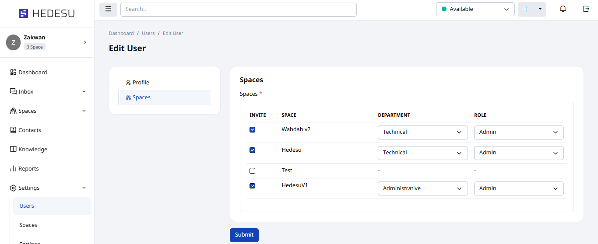The width and height of the screenshot is (598, 244).
Task: Open department dropdown for HedesuV1
Action: click(x=422, y=188)
